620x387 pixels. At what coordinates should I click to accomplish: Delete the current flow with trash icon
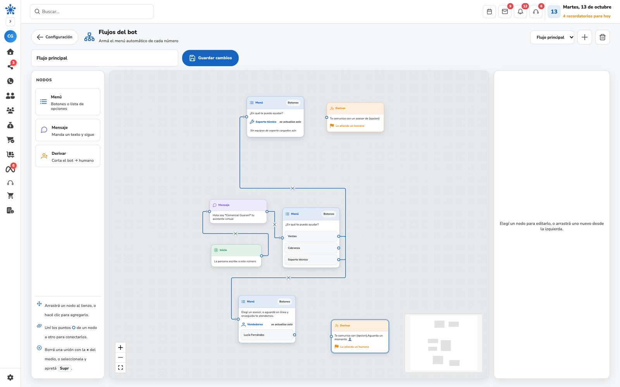point(603,37)
